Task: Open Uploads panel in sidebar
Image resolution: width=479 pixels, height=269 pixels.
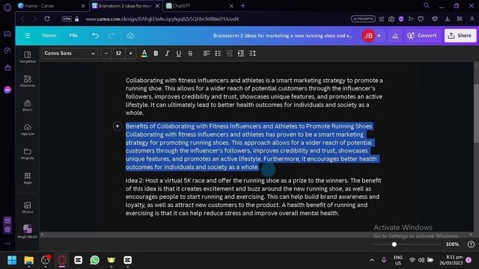Action: (27, 129)
